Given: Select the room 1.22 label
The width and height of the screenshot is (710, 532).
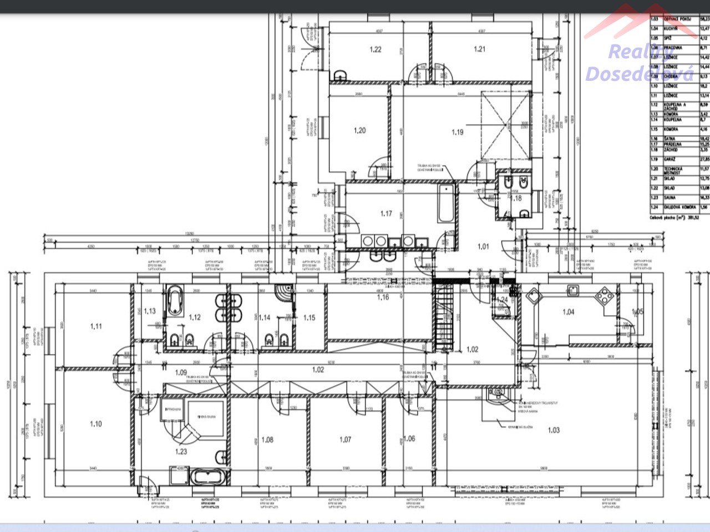Looking at the screenshot, I should pyautogui.click(x=376, y=50).
